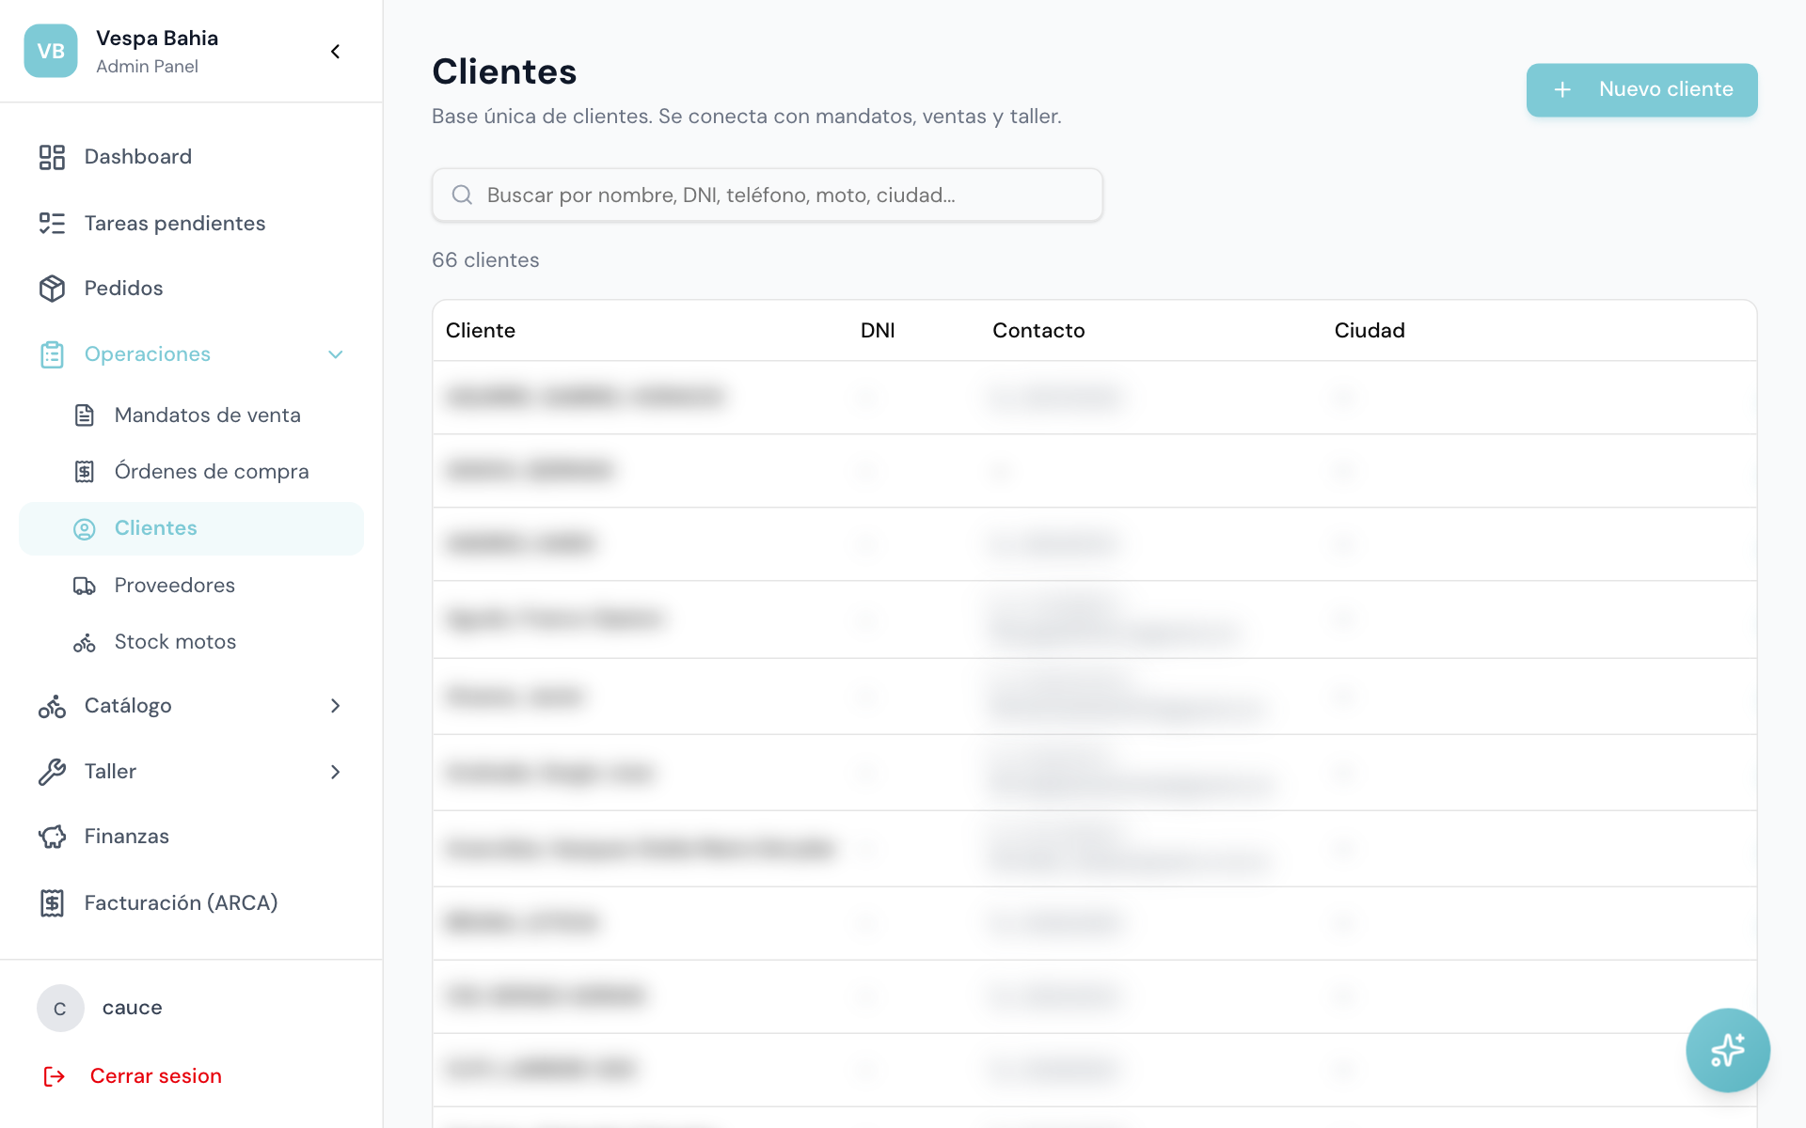The height and width of the screenshot is (1128, 1806).
Task: Click the Taller wrench icon
Action: coord(52,772)
